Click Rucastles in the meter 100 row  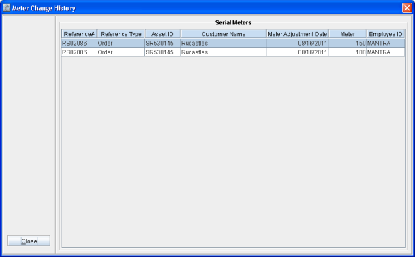[x=224, y=52]
